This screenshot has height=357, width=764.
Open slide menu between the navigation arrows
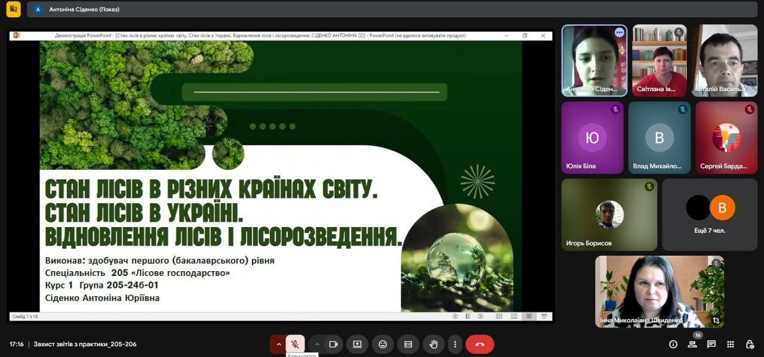coord(468,316)
